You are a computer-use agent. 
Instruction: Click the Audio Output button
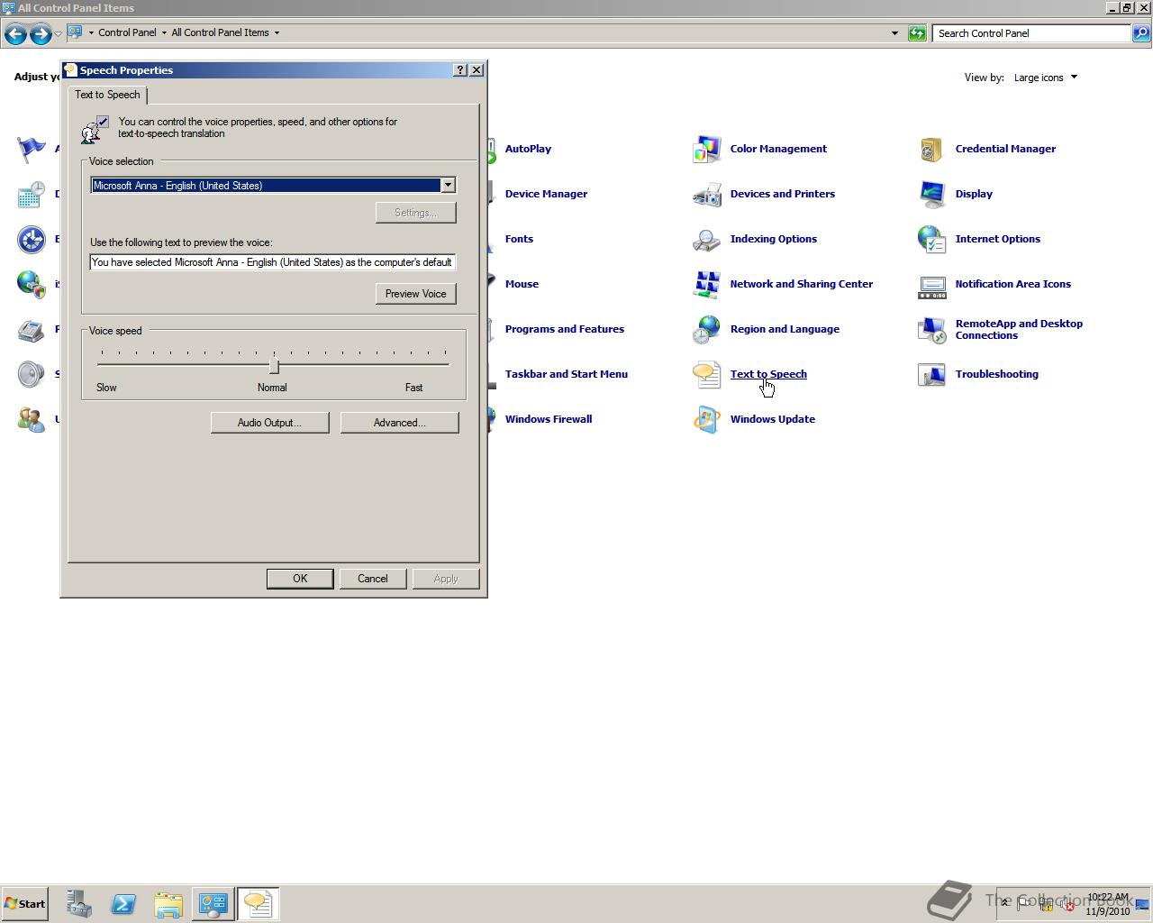[269, 423]
